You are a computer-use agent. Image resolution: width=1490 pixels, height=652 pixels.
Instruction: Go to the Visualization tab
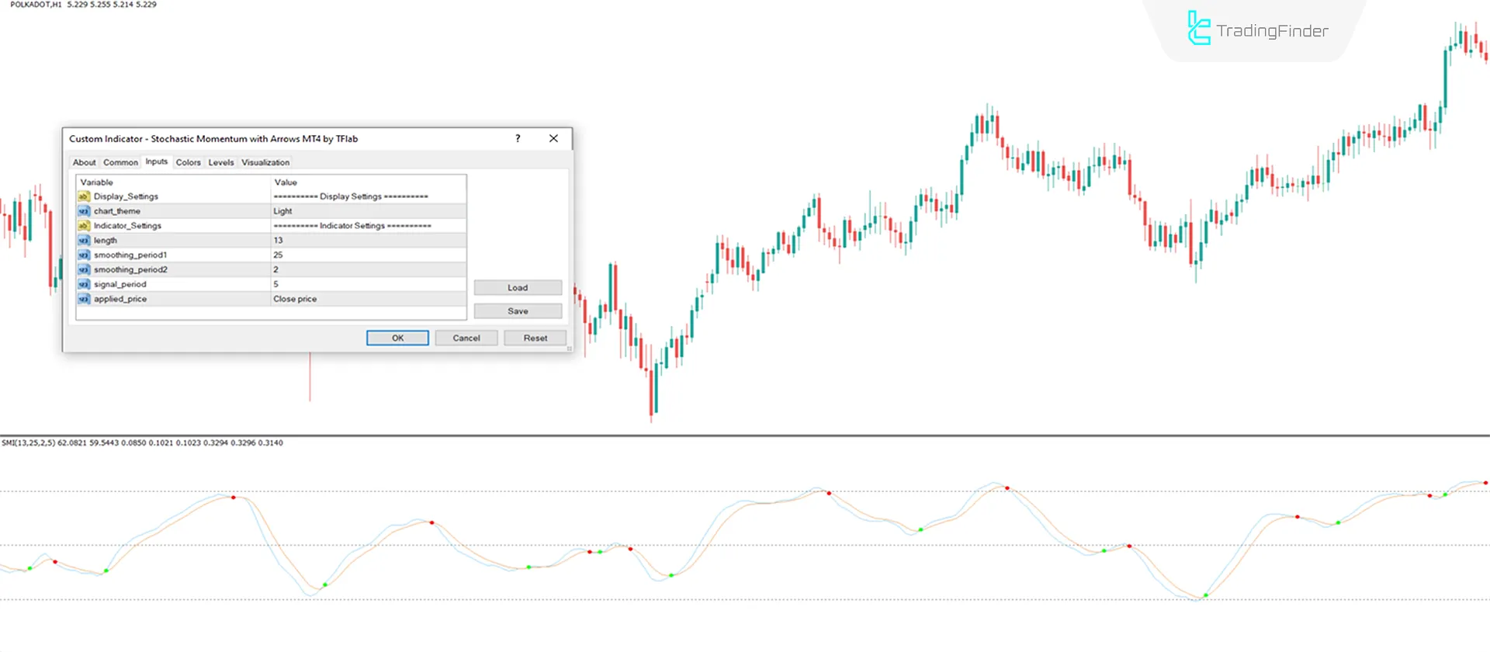click(x=265, y=162)
